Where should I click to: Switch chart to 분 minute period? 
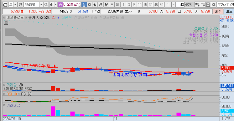tap(106, 5)
